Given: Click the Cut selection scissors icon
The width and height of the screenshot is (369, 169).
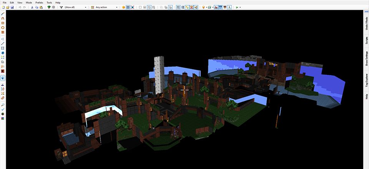Looking at the screenshot, I should pos(32,7).
